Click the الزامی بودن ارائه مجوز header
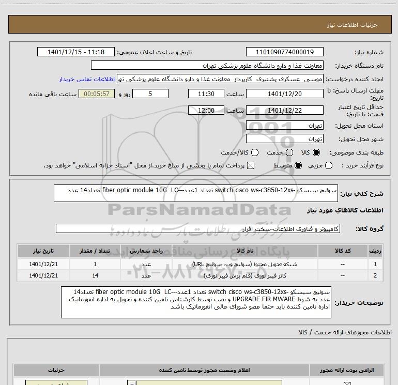 pos(347,371)
